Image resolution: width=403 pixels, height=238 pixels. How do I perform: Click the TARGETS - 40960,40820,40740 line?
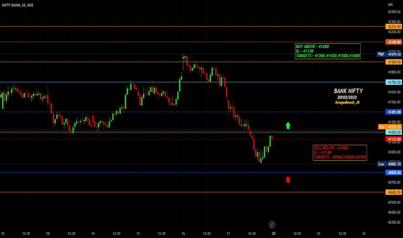[x=340, y=157]
